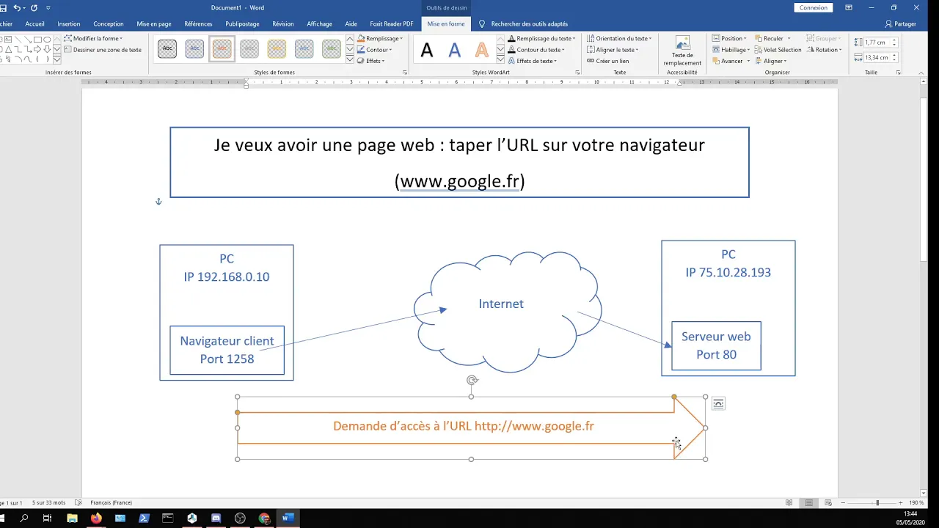This screenshot has height=528, width=939.
Task: Open the Publipostage tab
Action: [242, 24]
